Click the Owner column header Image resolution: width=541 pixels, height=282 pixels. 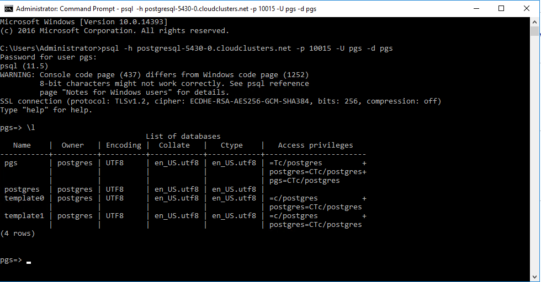click(73, 145)
